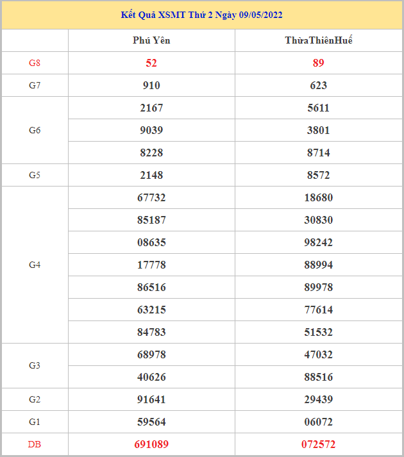Viewport: 404px width, 457px height.
Task: Click the G6 row label
Action: click(35, 130)
